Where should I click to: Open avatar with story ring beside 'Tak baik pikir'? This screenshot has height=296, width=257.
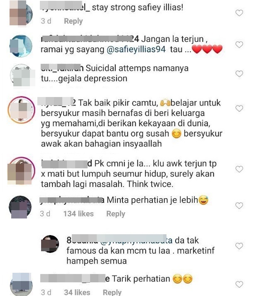click(21, 110)
